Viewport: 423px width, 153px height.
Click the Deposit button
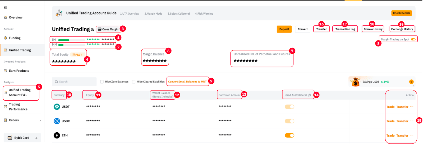pos(284,29)
